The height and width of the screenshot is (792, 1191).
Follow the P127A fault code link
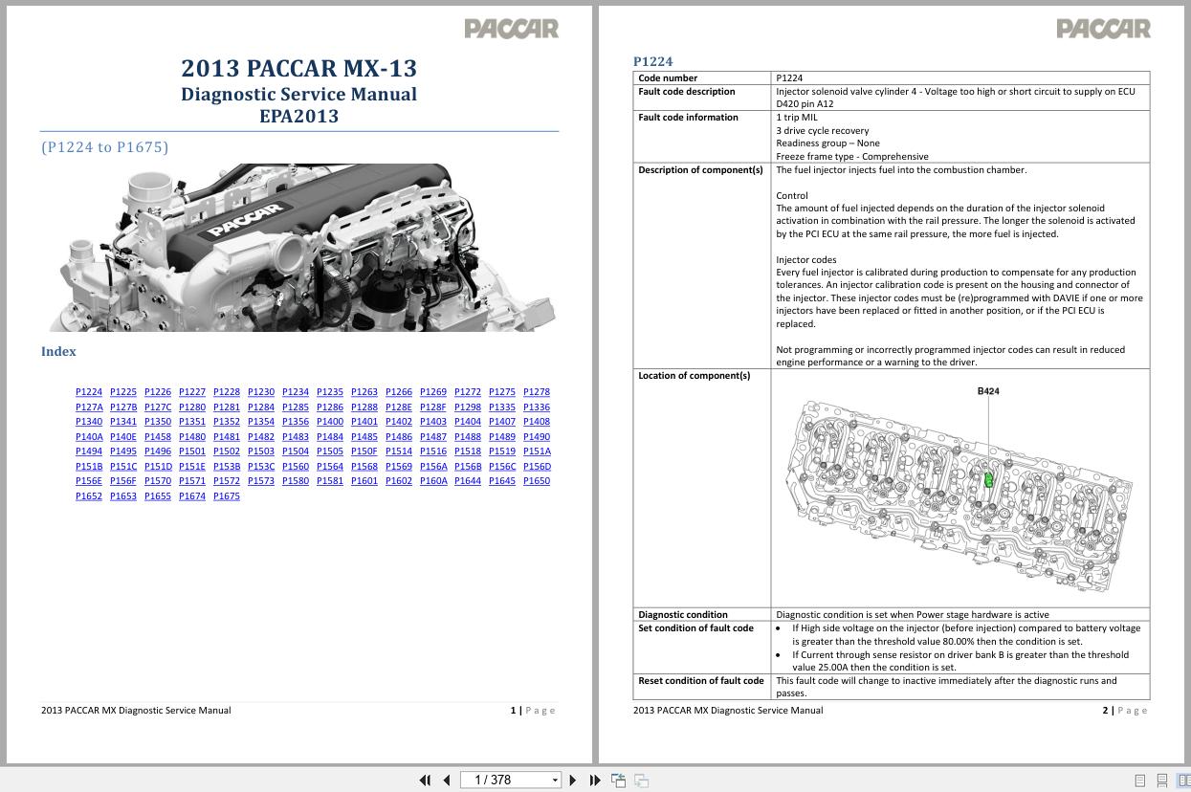click(89, 407)
